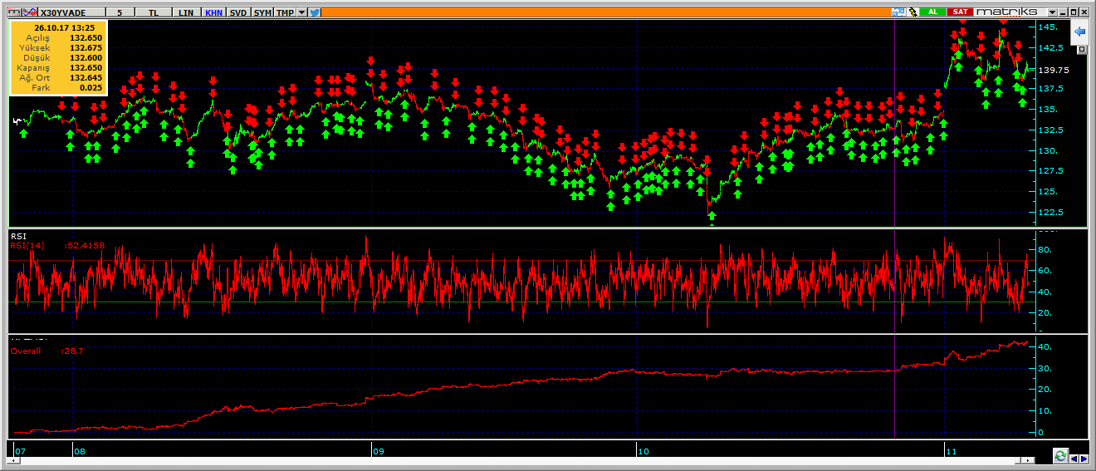Screen dimensions: 1096x471
Task: Click the Ağ. Ort value 132.645
Action: coord(86,77)
